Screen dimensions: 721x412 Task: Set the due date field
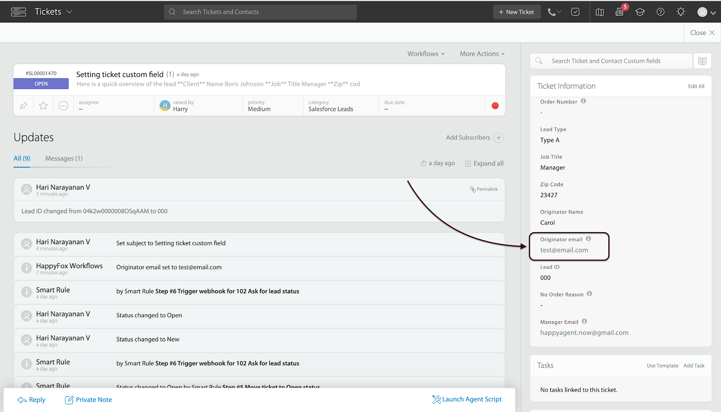[x=432, y=106]
